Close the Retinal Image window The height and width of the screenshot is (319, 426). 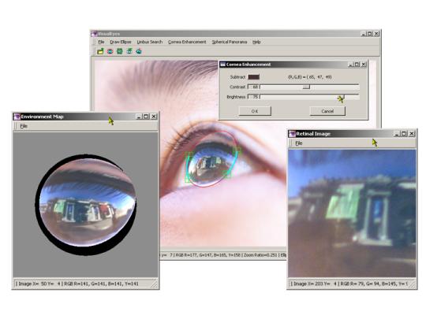coord(412,134)
